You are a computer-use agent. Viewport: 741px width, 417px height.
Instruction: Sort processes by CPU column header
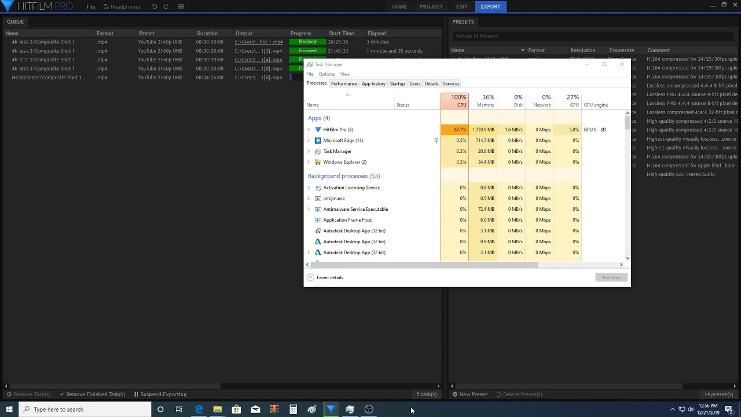454,101
